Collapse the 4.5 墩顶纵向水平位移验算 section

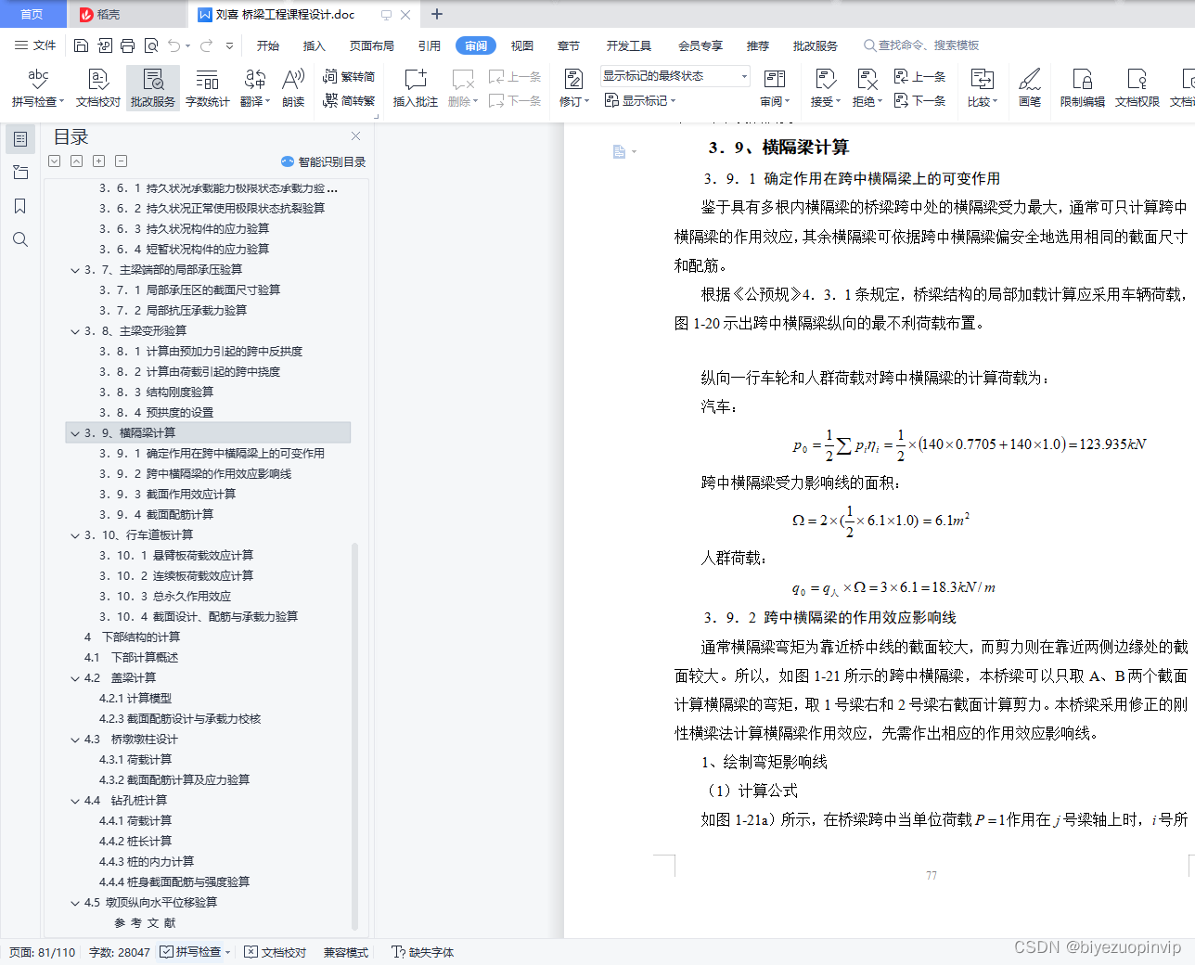coord(75,903)
